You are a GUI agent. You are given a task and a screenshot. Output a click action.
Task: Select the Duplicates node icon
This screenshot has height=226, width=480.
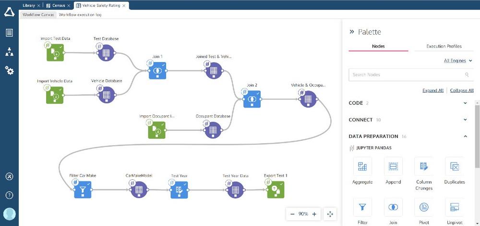(454, 166)
